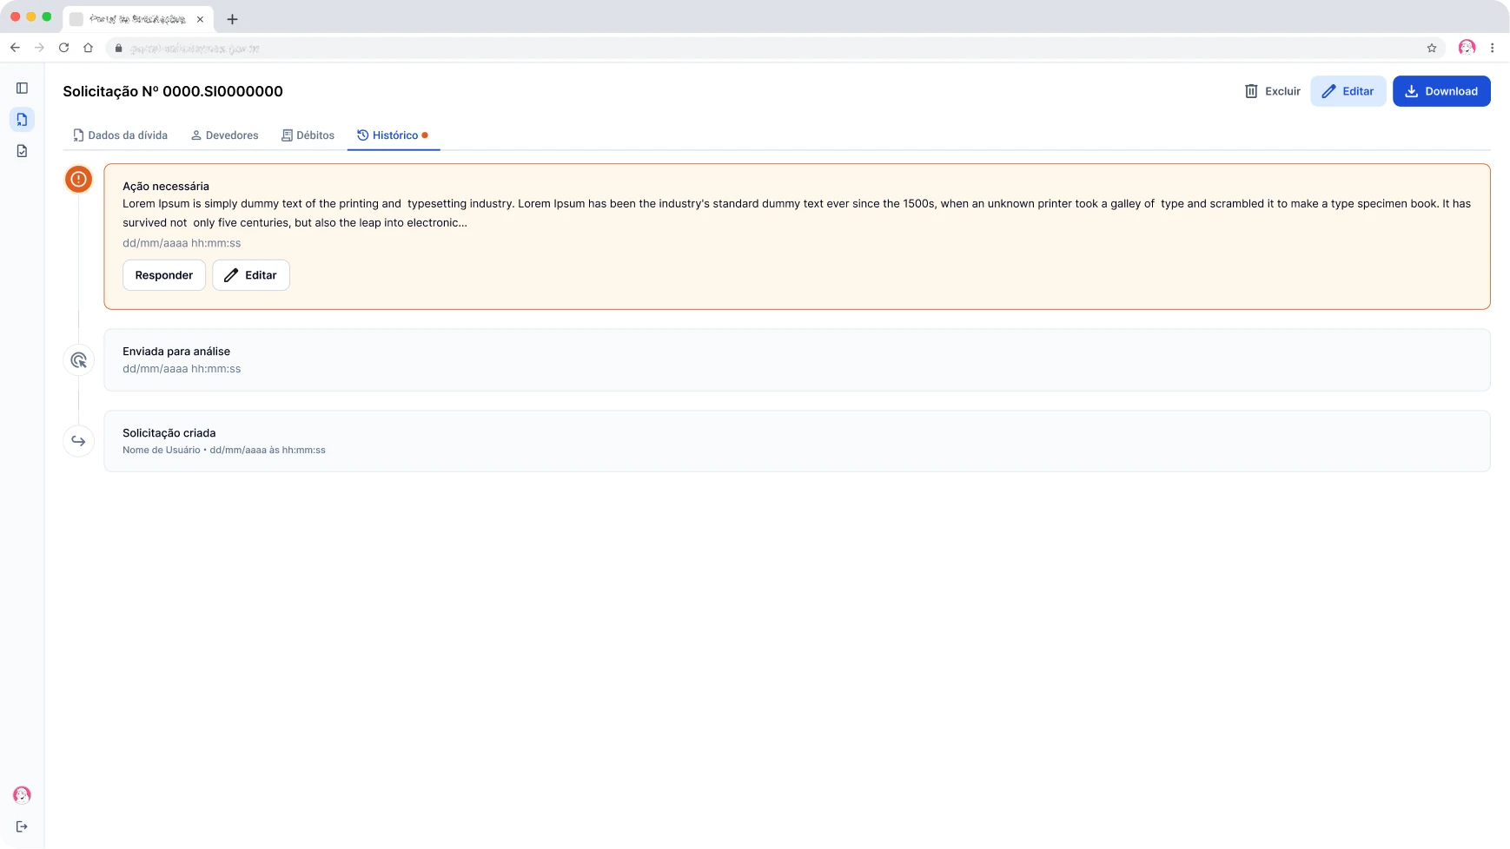Click the Download button
The width and height of the screenshot is (1510, 849).
(1441, 91)
